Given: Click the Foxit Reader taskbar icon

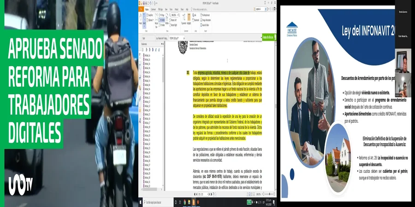Looking at the screenshot, I should pos(194,202).
